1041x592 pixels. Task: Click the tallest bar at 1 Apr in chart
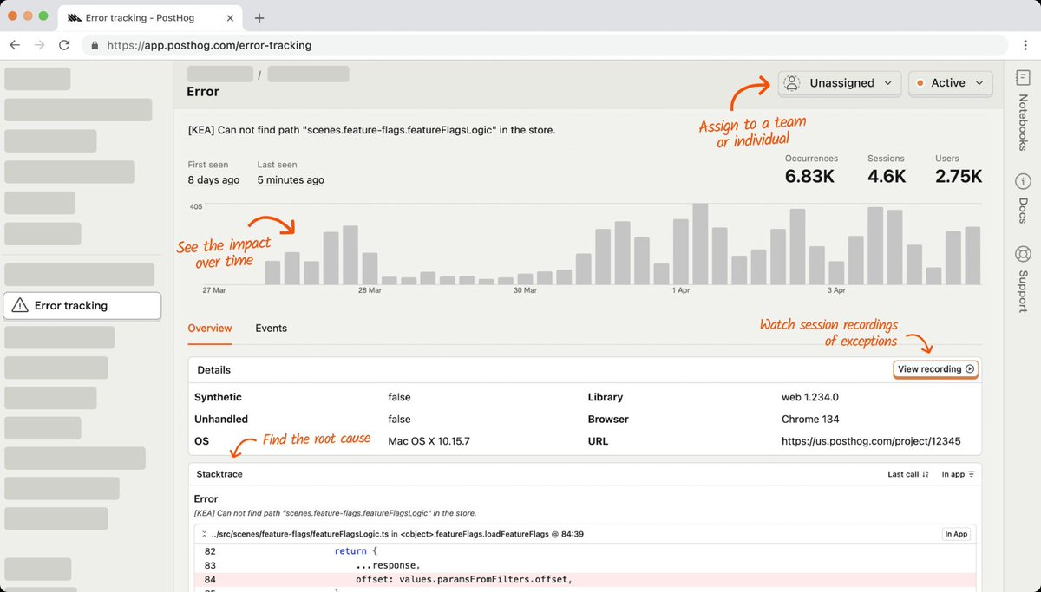tap(700, 244)
